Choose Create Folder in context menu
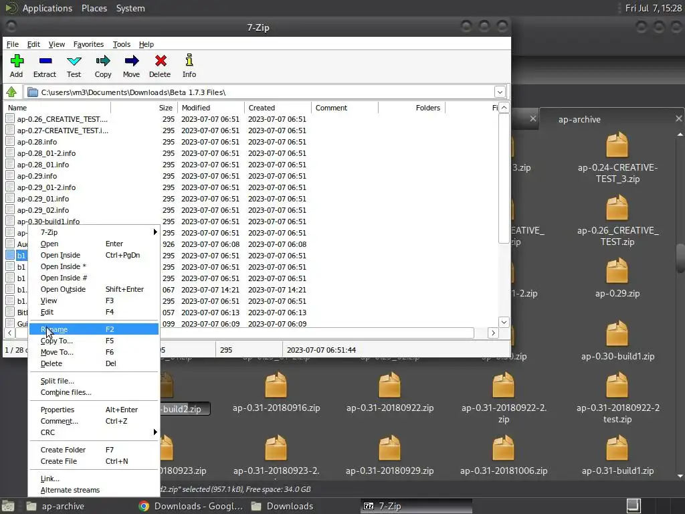The width and height of the screenshot is (685, 514). pyautogui.click(x=94, y=450)
